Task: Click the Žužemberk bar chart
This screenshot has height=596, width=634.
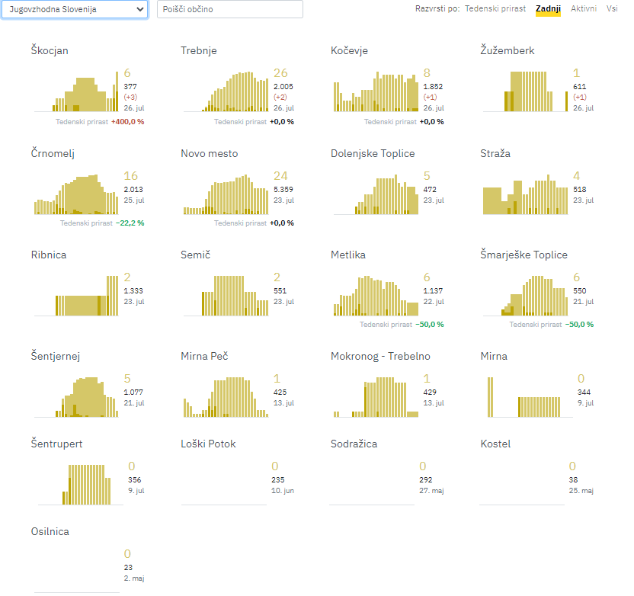Action: [x=526, y=91]
